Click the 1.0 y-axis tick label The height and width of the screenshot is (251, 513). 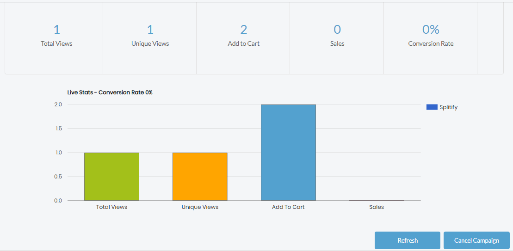[58, 153]
